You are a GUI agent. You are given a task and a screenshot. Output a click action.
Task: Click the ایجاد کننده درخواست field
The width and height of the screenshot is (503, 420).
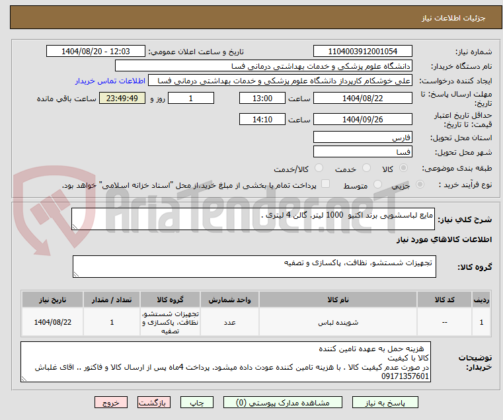click(x=280, y=81)
